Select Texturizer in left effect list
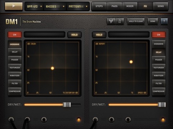The width and height of the screenshot is (173, 129). (x=15, y=68)
